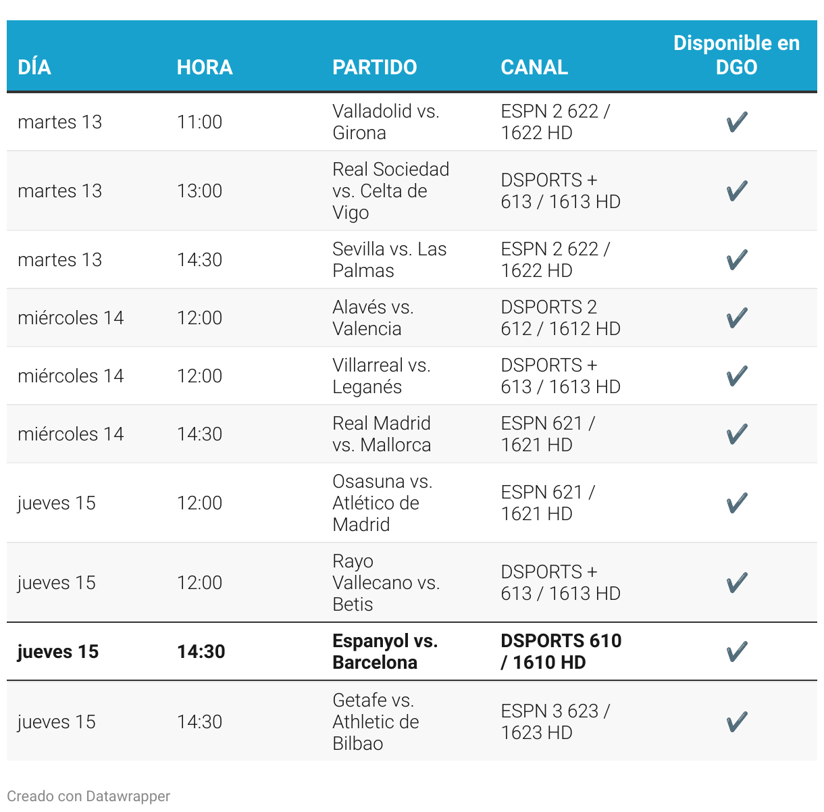The height and width of the screenshot is (812, 824).
Task: Click the checkmark for Villarreal vs. Leganés
Action: click(736, 376)
